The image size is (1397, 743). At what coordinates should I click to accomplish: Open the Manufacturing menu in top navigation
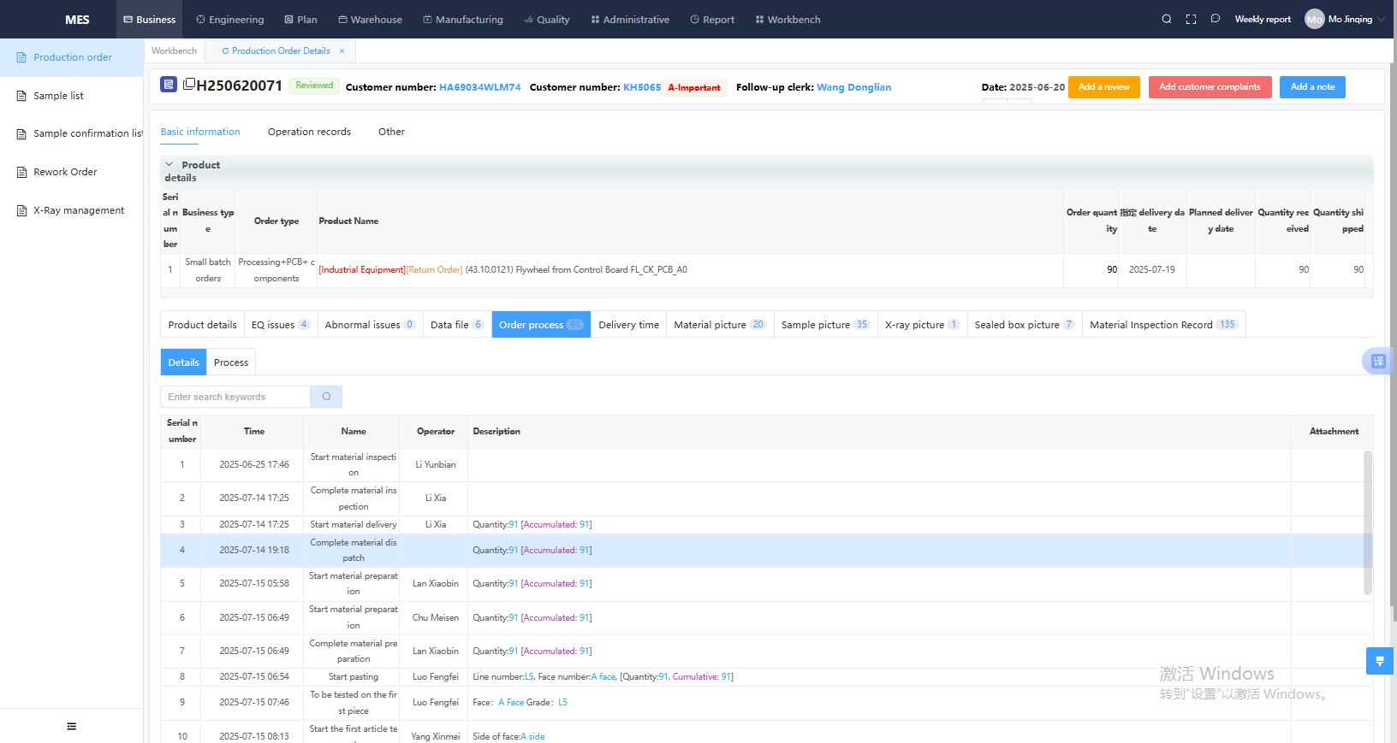pyautogui.click(x=462, y=20)
